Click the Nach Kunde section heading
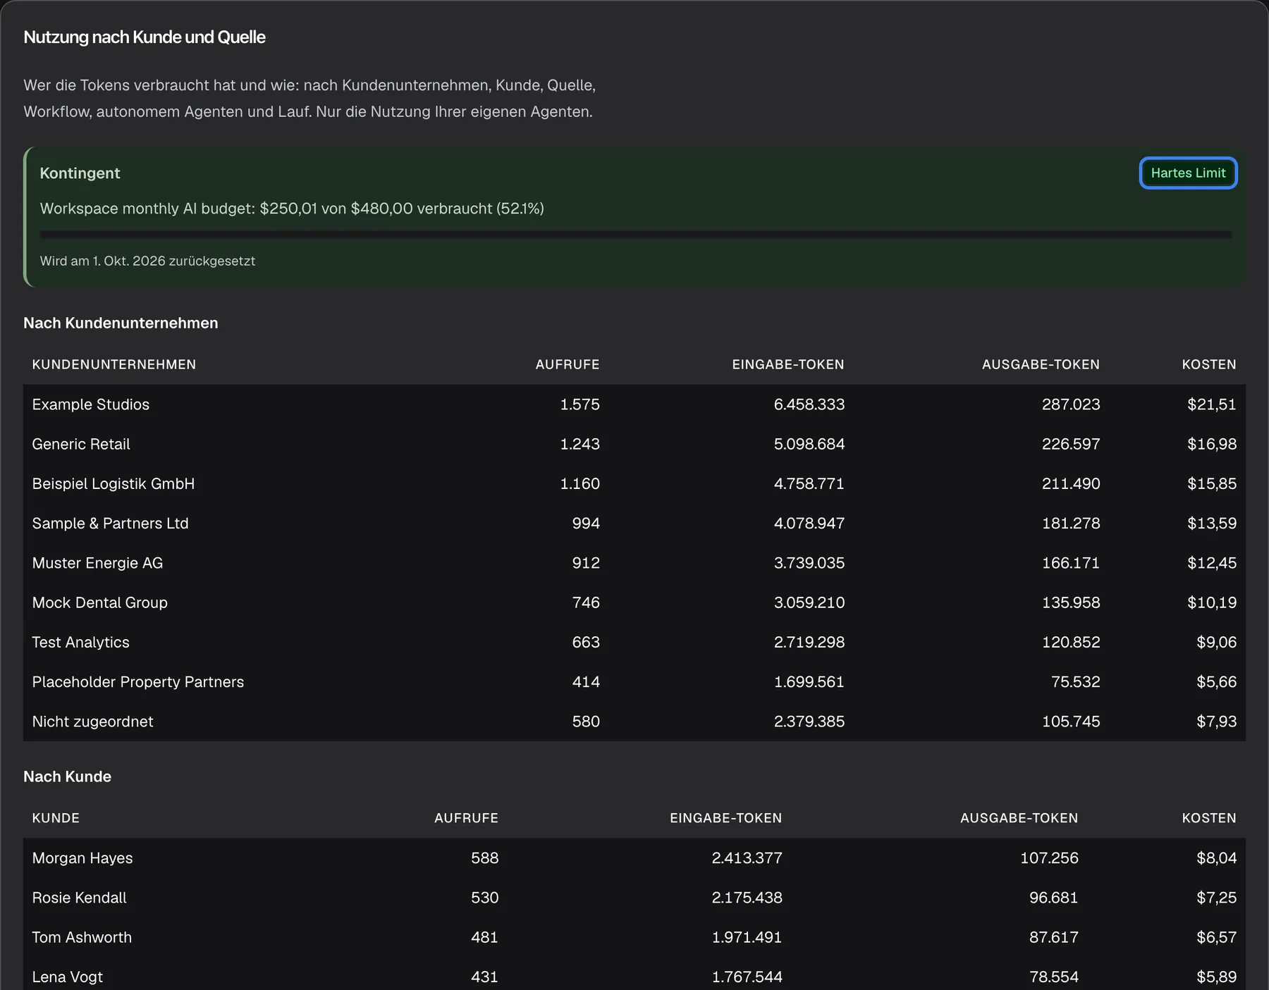The width and height of the screenshot is (1269, 990). point(68,776)
